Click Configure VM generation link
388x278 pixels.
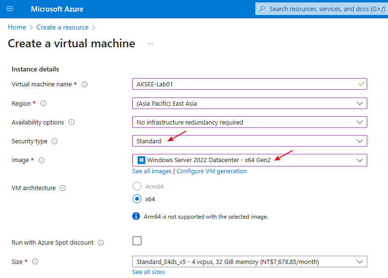211,171
